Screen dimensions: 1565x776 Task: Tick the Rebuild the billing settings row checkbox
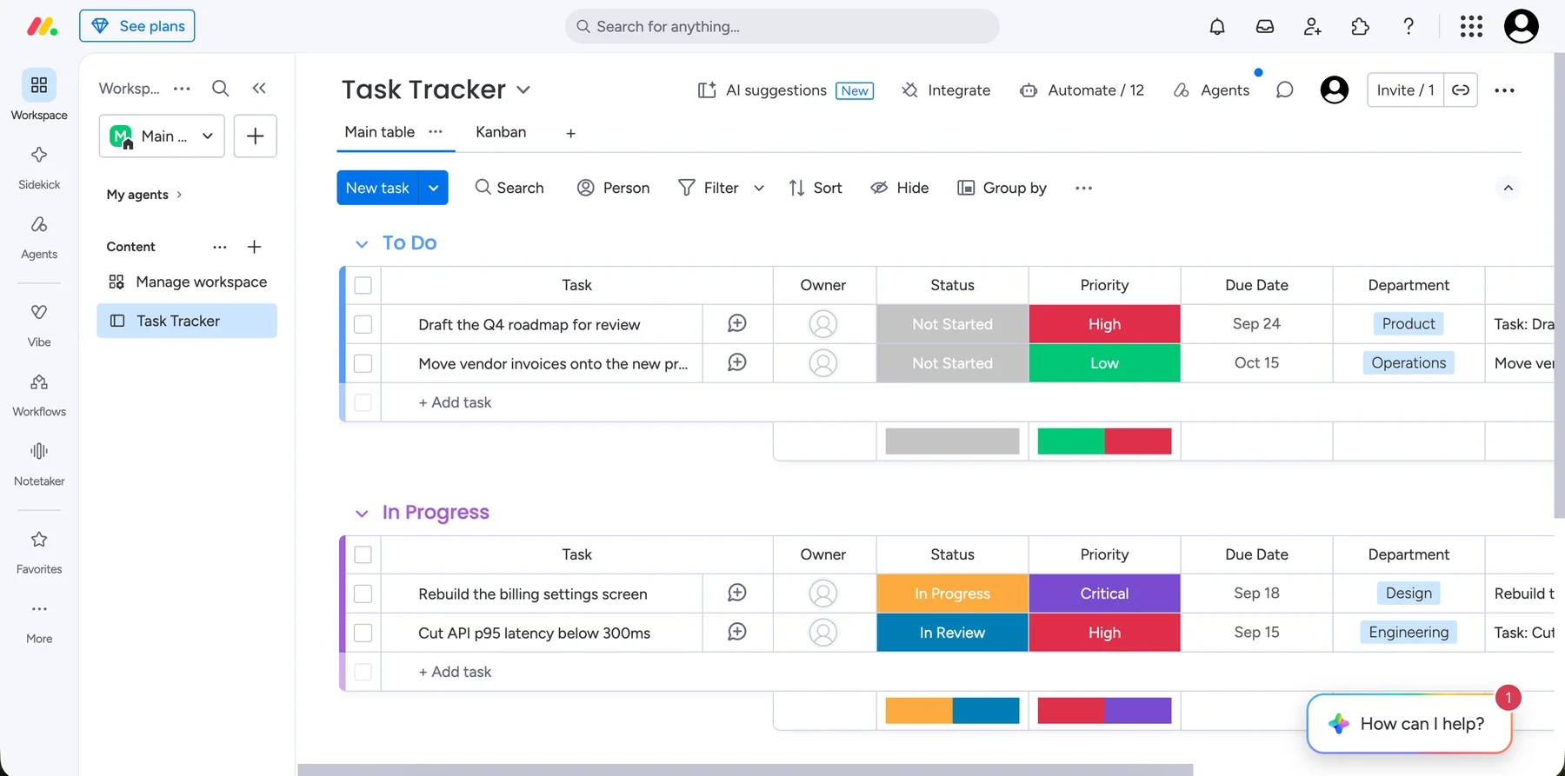point(363,594)
